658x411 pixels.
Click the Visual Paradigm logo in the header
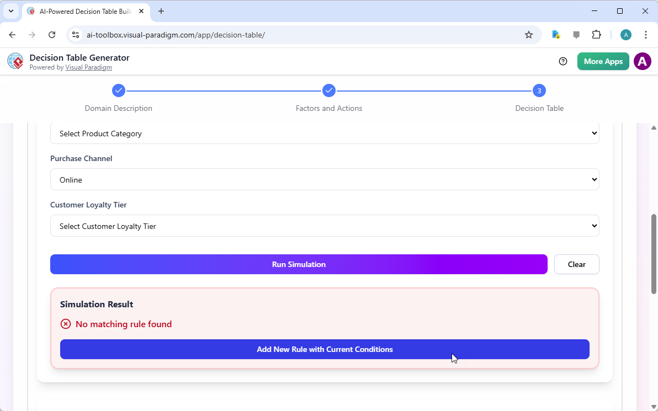[15, 61]
